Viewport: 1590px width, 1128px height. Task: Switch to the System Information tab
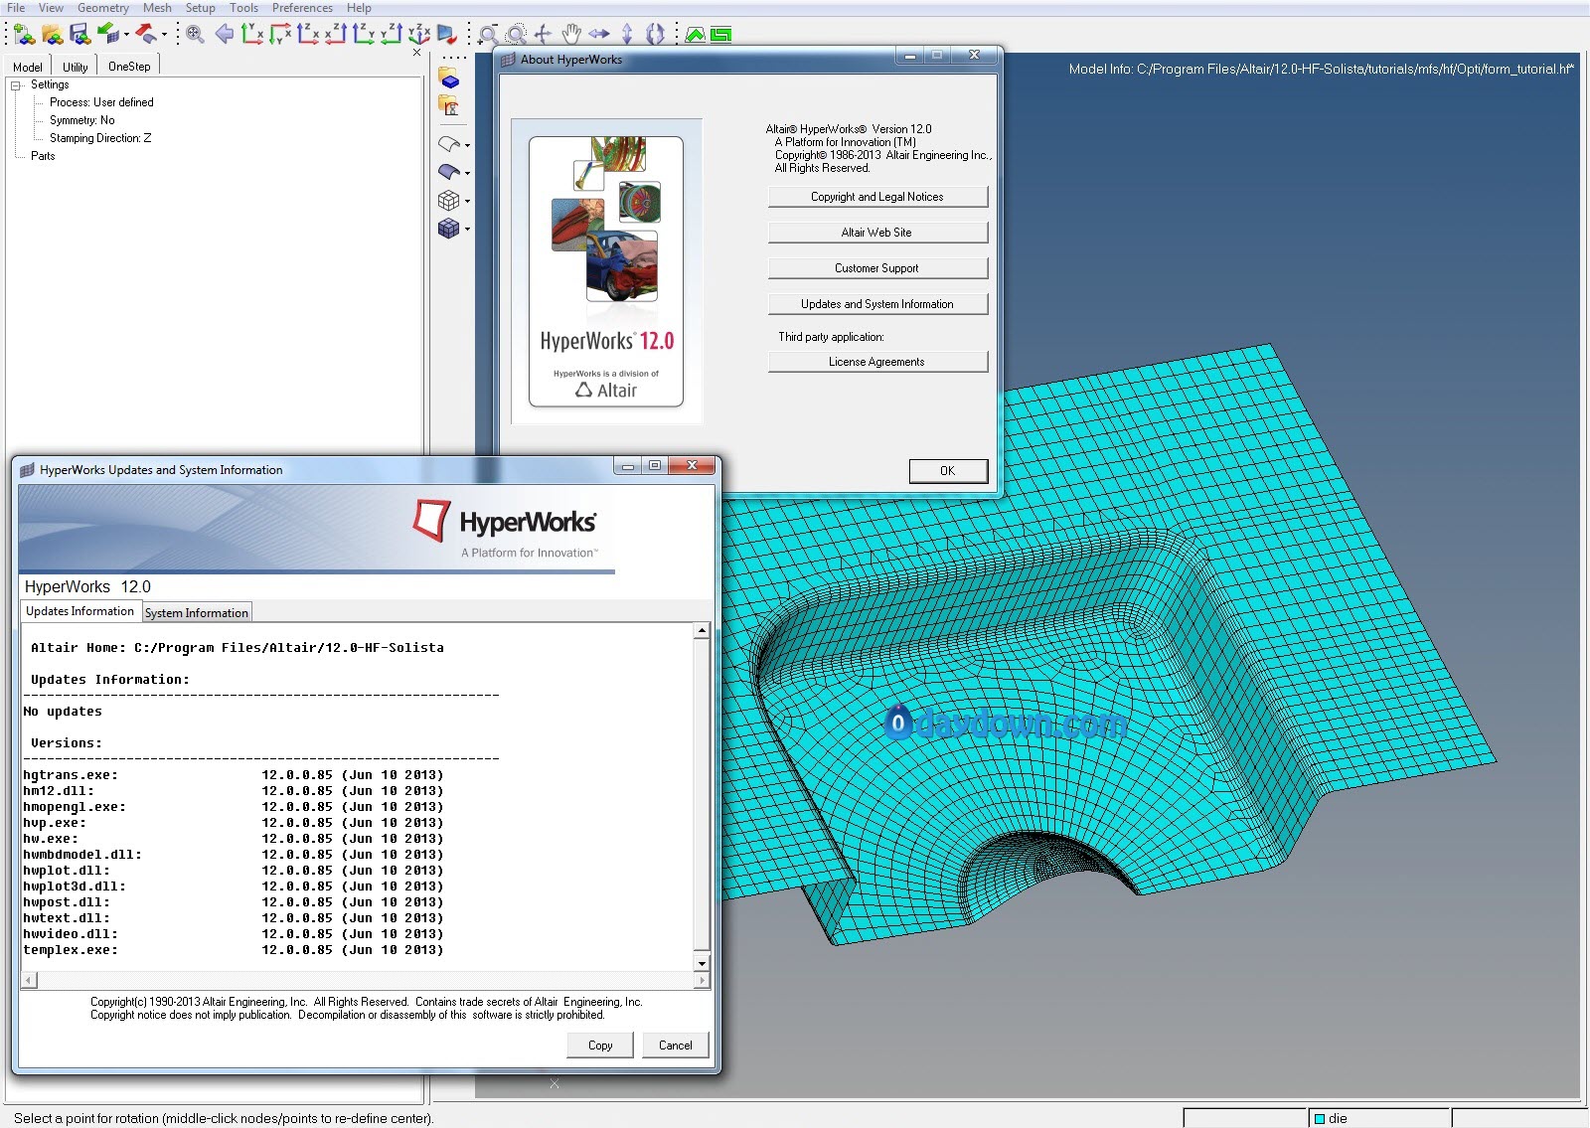[x=197, y=613]
